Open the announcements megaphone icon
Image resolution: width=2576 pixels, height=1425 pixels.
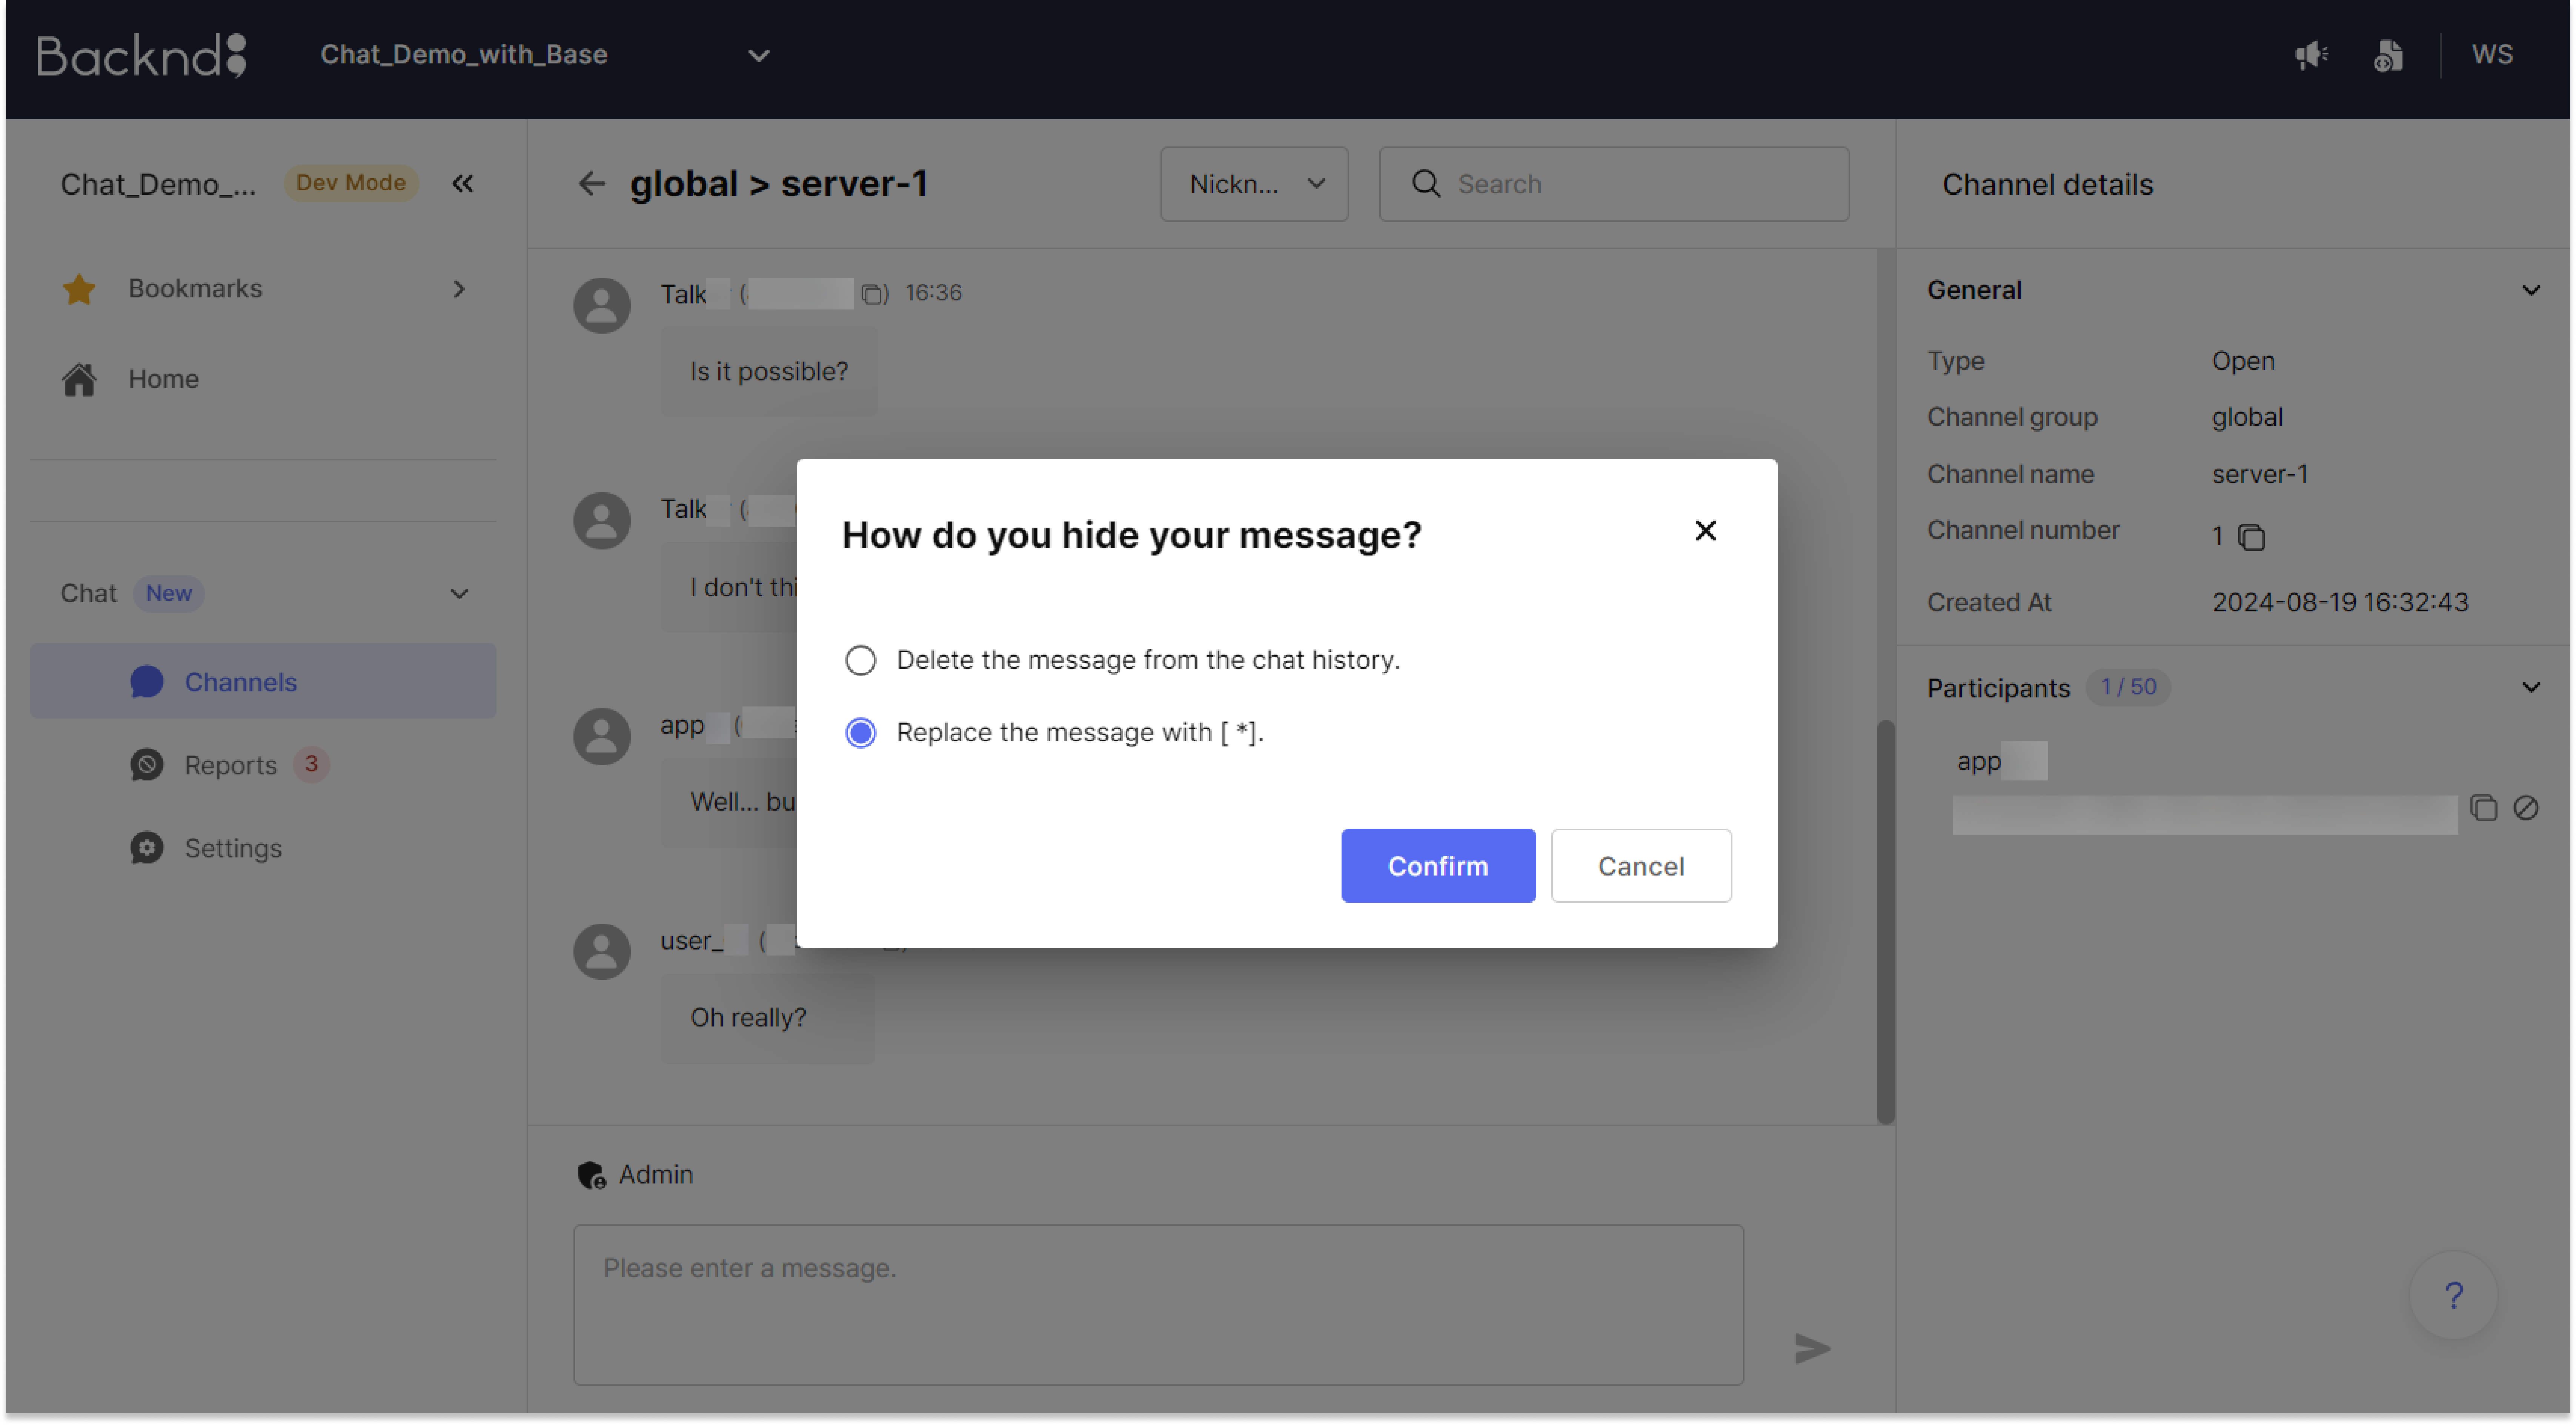click(2311, 55)
